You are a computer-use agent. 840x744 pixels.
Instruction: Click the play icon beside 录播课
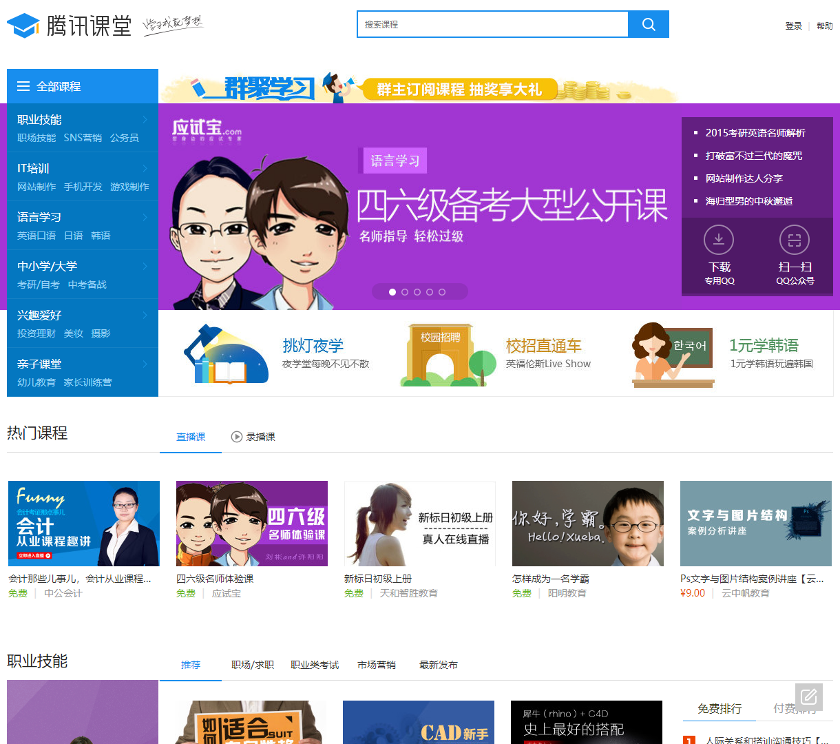(236, 436)
